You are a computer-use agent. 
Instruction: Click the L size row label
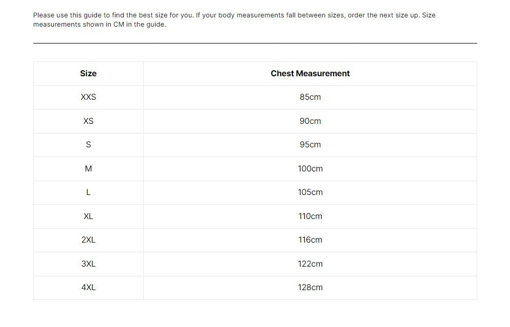(88, 192)
